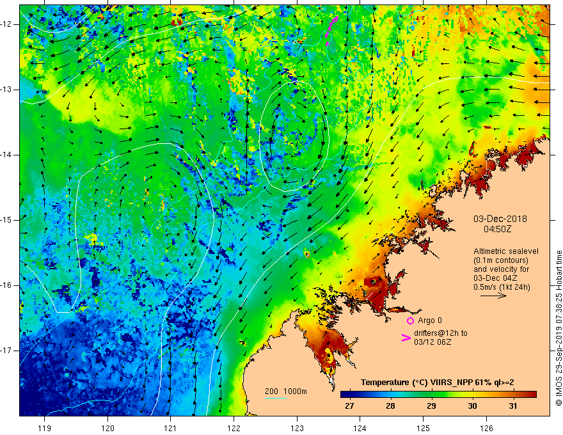Click the '03-Dec 04Z' text
This screenshot has width=563, height=435.
[496, 278]
